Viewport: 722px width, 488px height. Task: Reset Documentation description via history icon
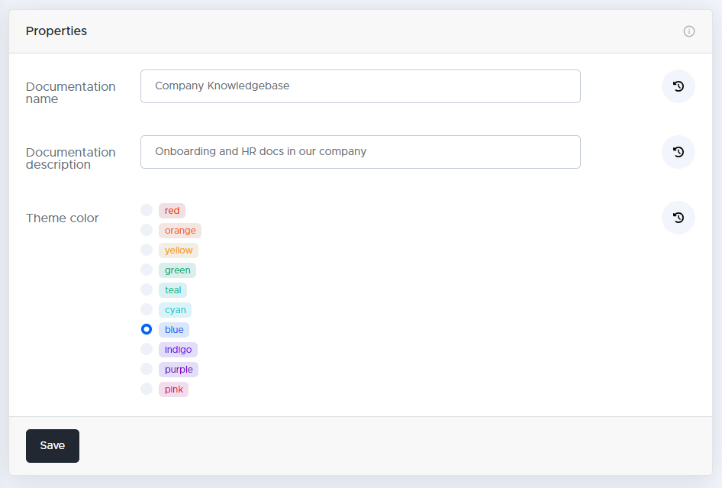(x=678, y=152)
